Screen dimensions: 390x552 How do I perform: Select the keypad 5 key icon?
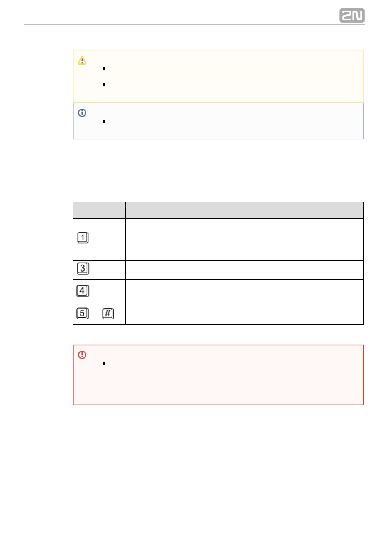tap(83, 314)
